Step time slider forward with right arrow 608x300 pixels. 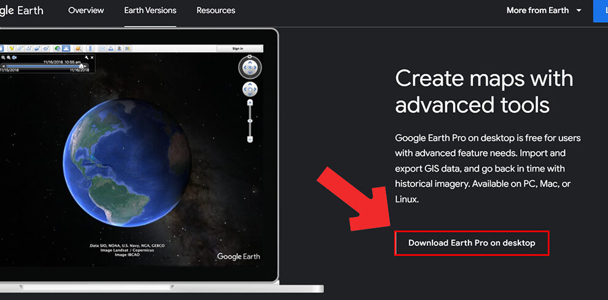pyautogui.click(x=85, y=66)
